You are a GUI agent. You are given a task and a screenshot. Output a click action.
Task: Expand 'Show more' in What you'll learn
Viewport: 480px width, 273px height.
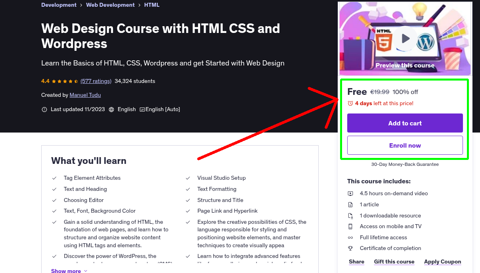coord(69,271)
